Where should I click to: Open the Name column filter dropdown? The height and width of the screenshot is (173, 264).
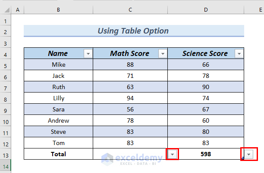point(88,54)
